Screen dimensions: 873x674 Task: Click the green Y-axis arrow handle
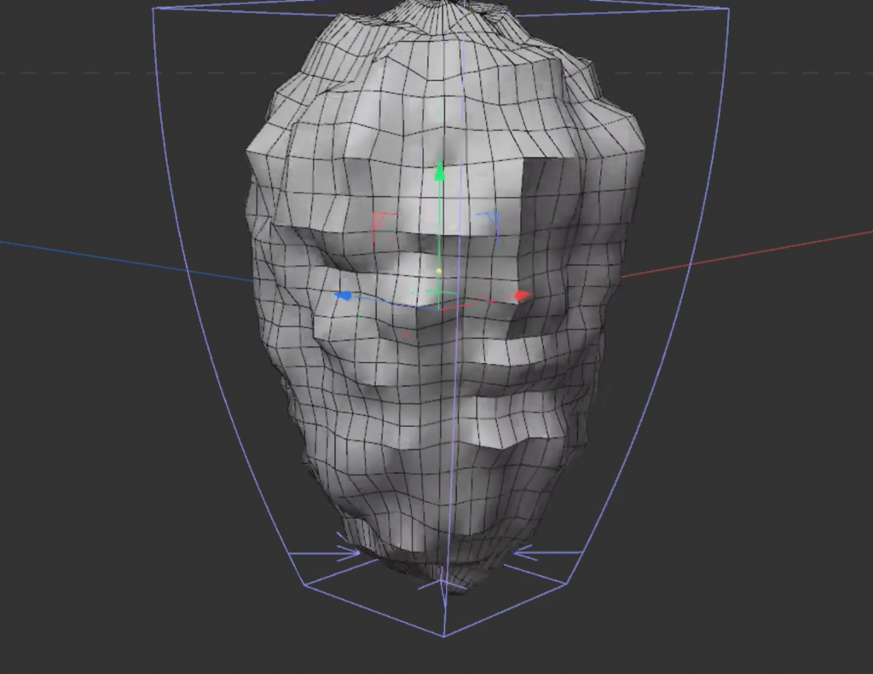coord(439,172)
